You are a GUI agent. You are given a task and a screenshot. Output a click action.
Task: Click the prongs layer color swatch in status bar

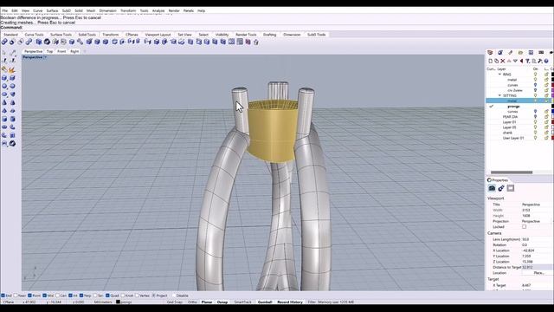(x=119, y=302)
